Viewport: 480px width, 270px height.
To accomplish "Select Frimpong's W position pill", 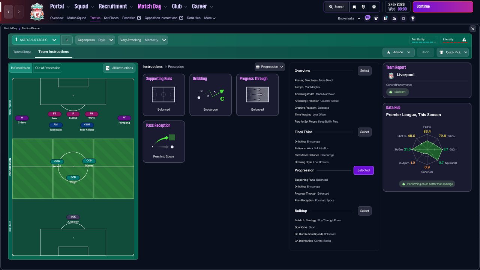I will [x=124, y=118].
